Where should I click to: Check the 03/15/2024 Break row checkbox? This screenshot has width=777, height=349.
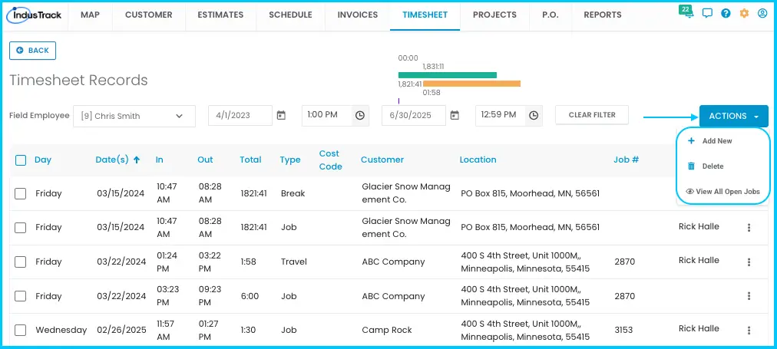click(20, 193)
